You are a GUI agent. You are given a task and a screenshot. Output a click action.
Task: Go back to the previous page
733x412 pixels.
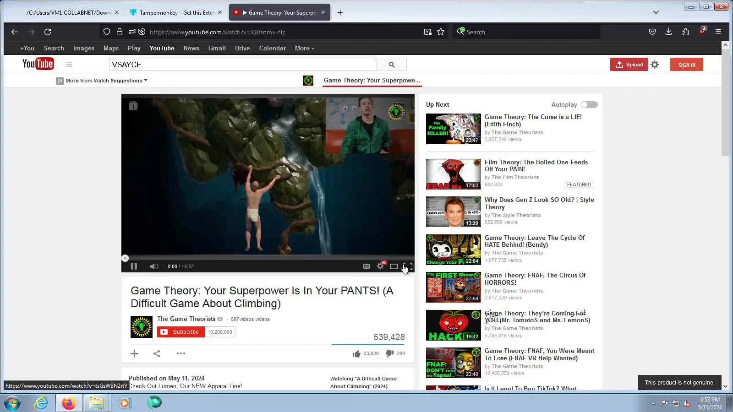[15, 32]
